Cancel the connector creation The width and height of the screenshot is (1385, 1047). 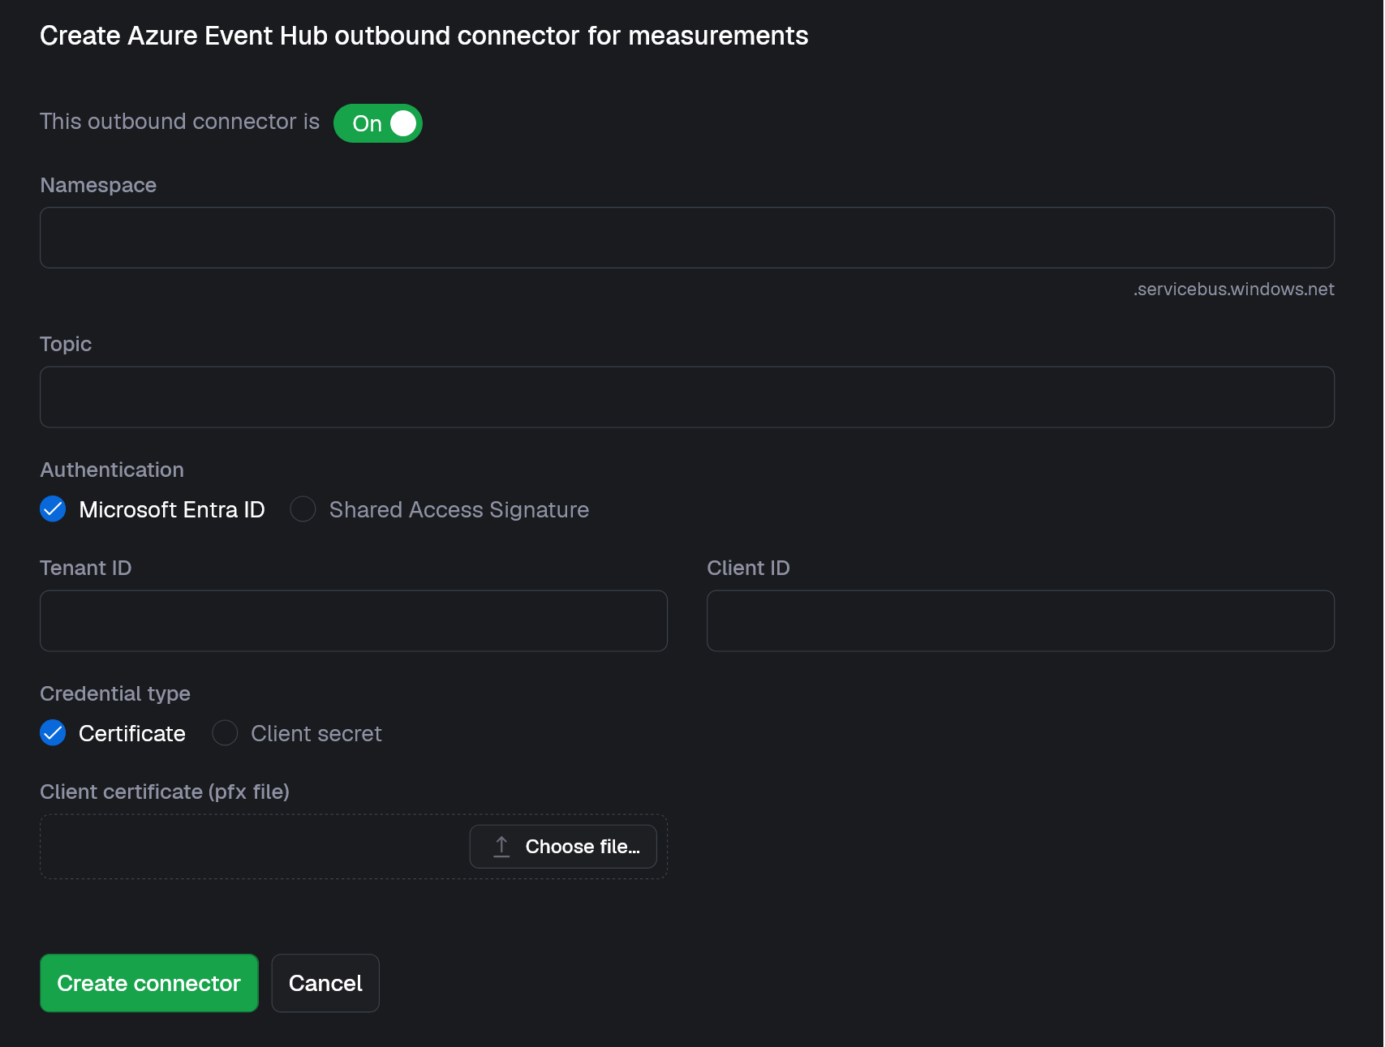(325, 983)
